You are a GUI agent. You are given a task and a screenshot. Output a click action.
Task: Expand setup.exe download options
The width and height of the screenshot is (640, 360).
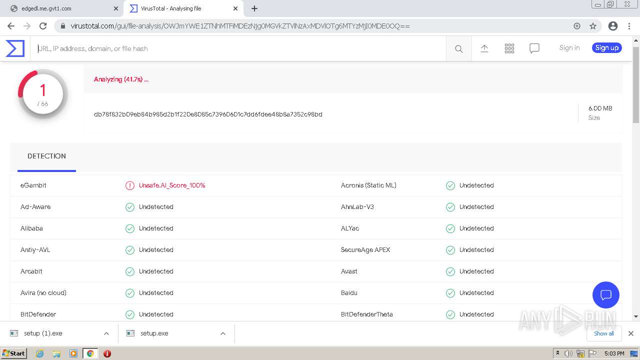coord(223,333)
